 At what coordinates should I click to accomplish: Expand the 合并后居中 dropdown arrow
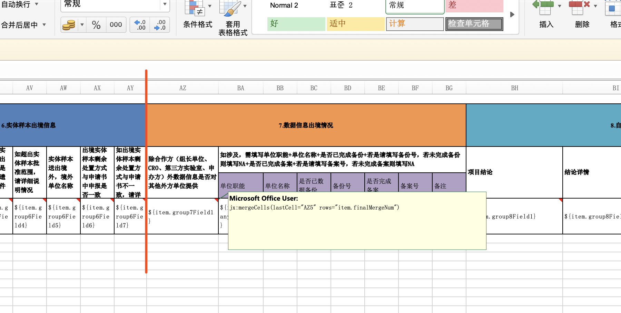tap(44, 25)
